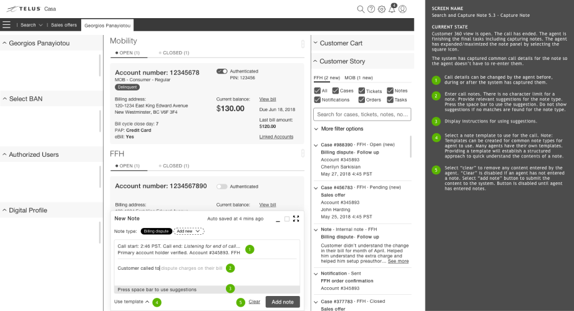Click the Add note button
574x311 pixels.
(283, 302)
